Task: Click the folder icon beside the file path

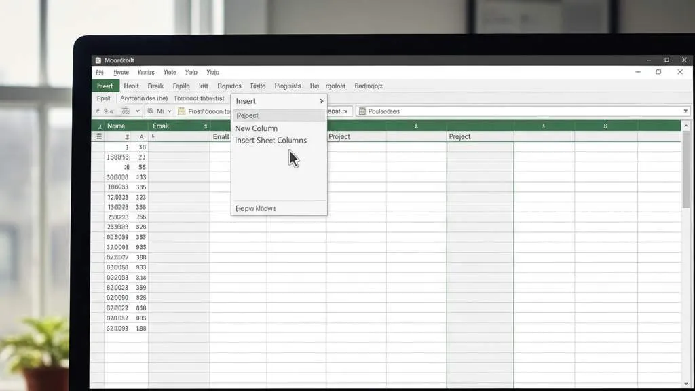Action: [181, 111]
